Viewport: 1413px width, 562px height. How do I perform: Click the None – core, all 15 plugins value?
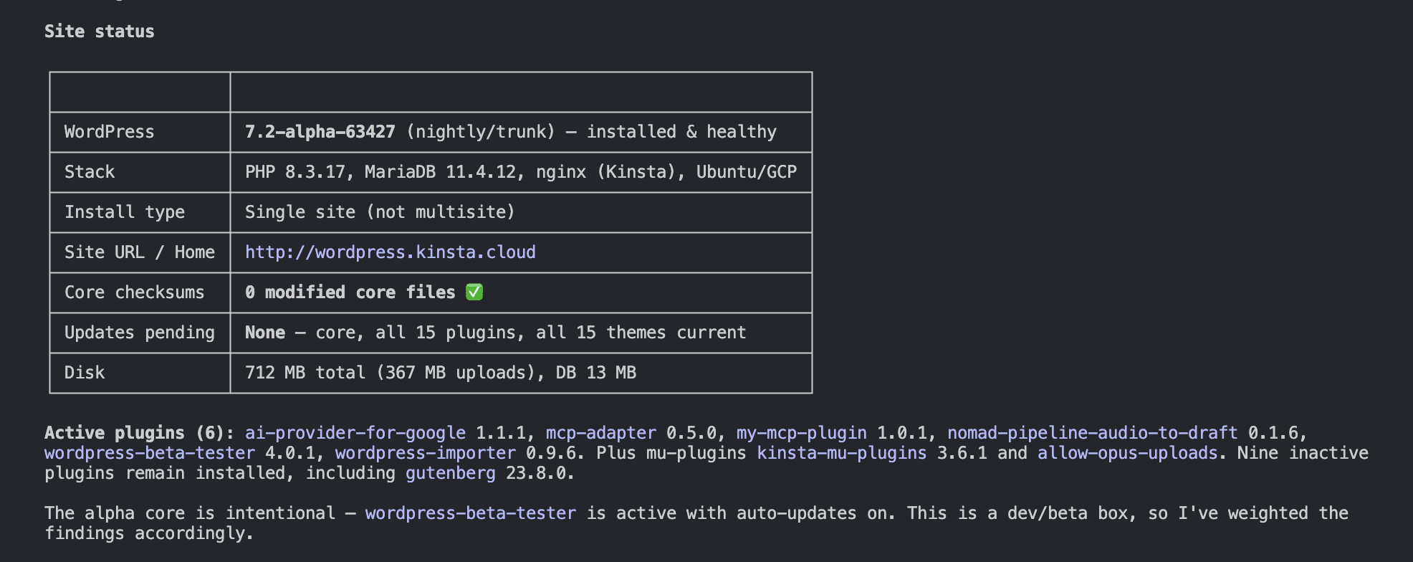[x=496, y=333]
